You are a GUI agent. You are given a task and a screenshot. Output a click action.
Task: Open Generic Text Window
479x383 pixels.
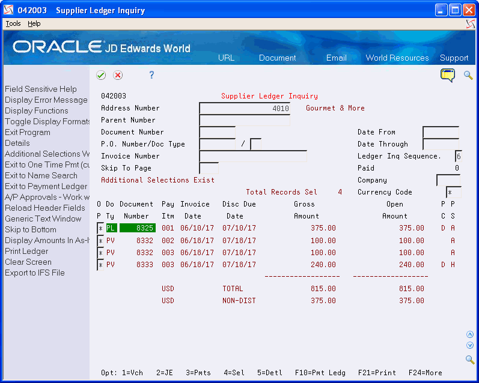tap(43, 219)
